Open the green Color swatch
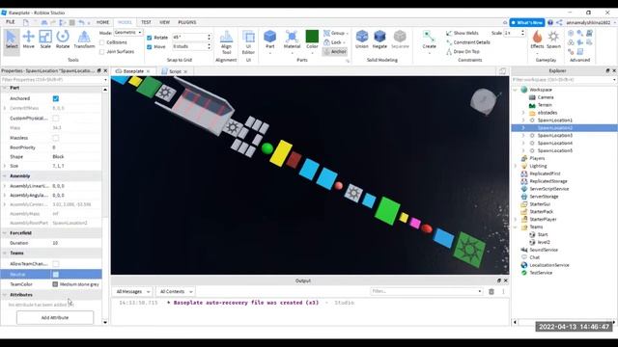This screenshot has width=618, height=347. (312, 37)
